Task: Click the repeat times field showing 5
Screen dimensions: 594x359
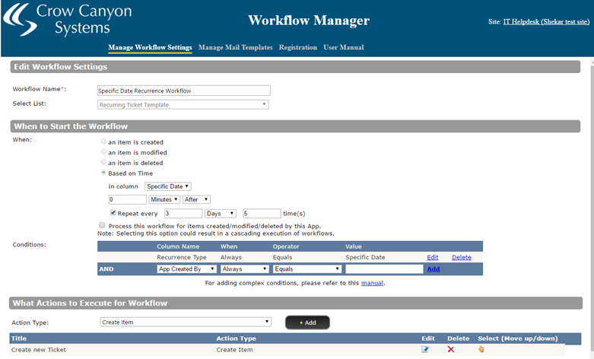Action: [262, 214]
